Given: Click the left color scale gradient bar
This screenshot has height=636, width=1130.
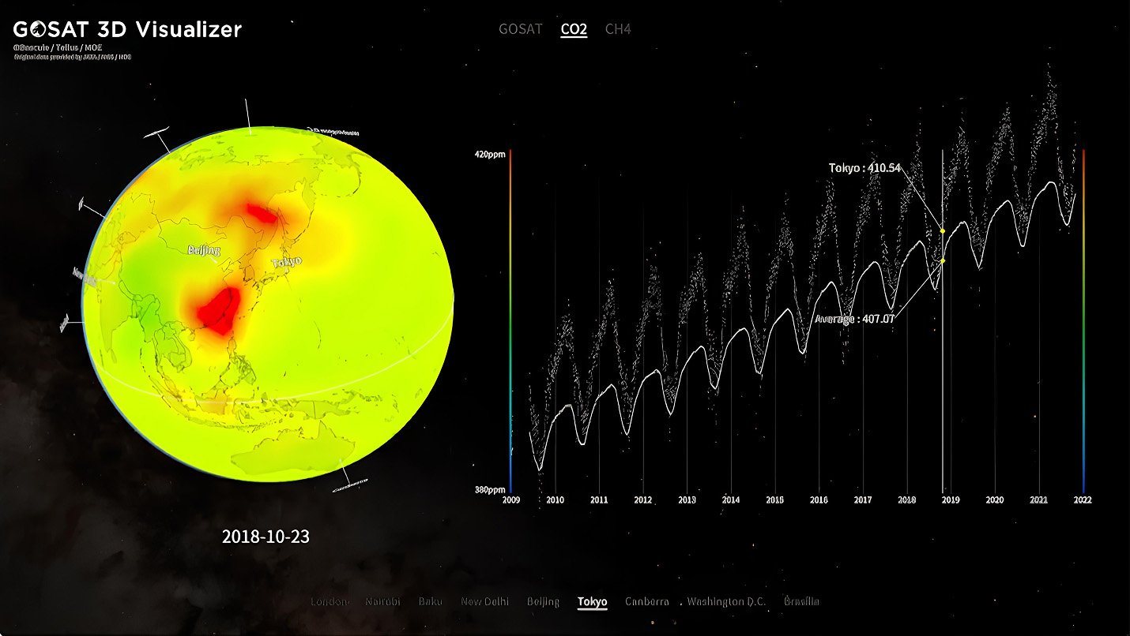Looking at the screenshot, I should (510, 320).
